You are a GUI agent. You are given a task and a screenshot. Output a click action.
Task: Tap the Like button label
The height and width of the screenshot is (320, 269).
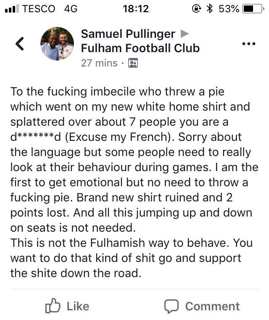click(78, 307)
